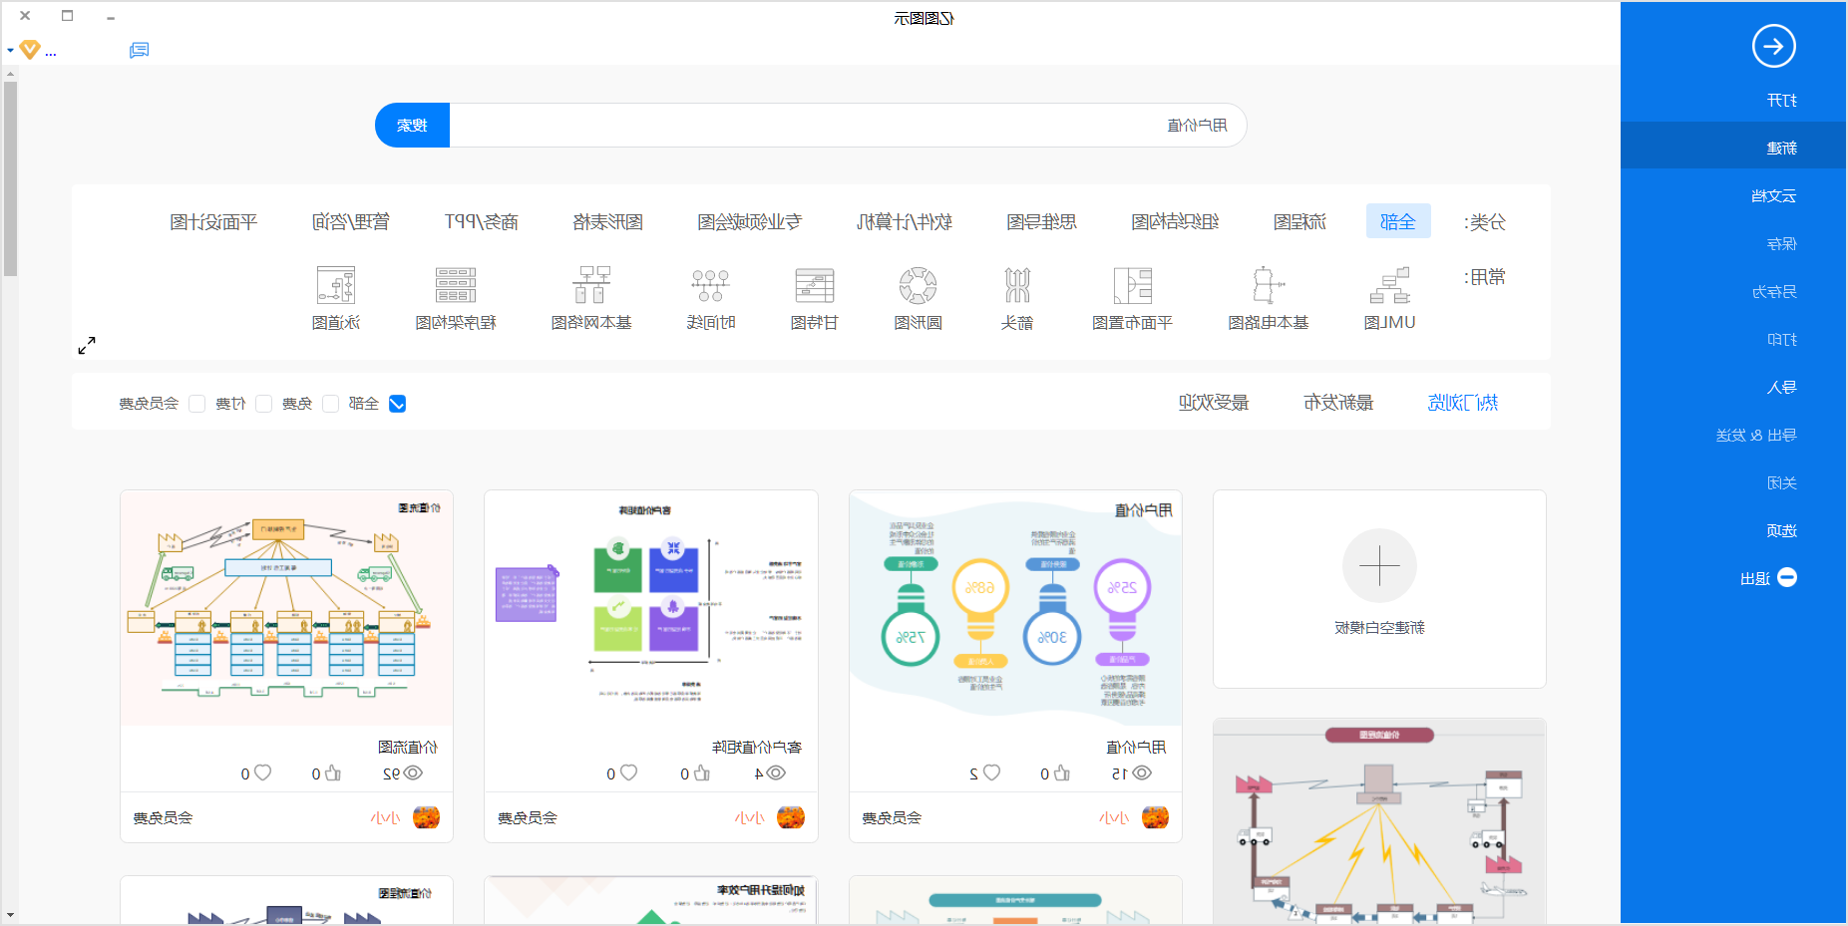
Task: Click author avatar on 客户价值矩阵 card
Action: point(791,817)
